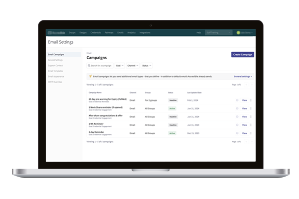The height and width of the screenshot is (199, 299).
Task: Toggle the circle icon for 2 Week Share reminder row
Action: 237,108
